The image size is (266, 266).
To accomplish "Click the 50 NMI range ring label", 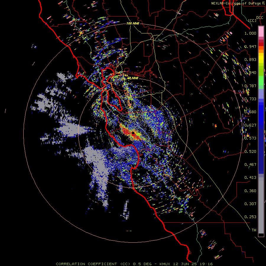I will point(133,78).
